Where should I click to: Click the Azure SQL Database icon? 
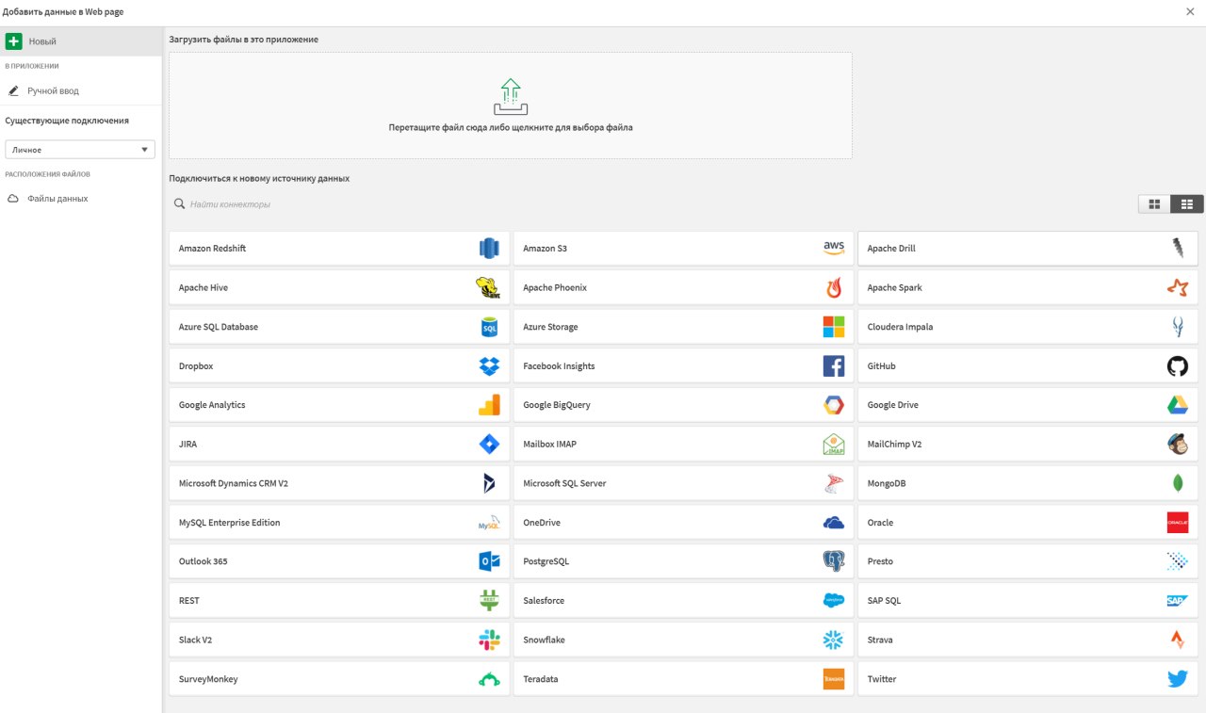tap(488, 327)
